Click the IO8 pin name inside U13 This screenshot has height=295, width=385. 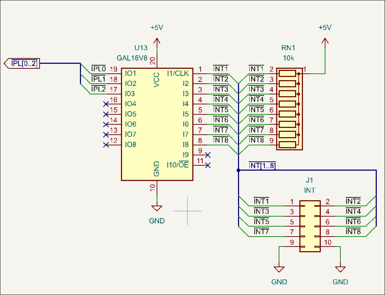click(131, 145)
